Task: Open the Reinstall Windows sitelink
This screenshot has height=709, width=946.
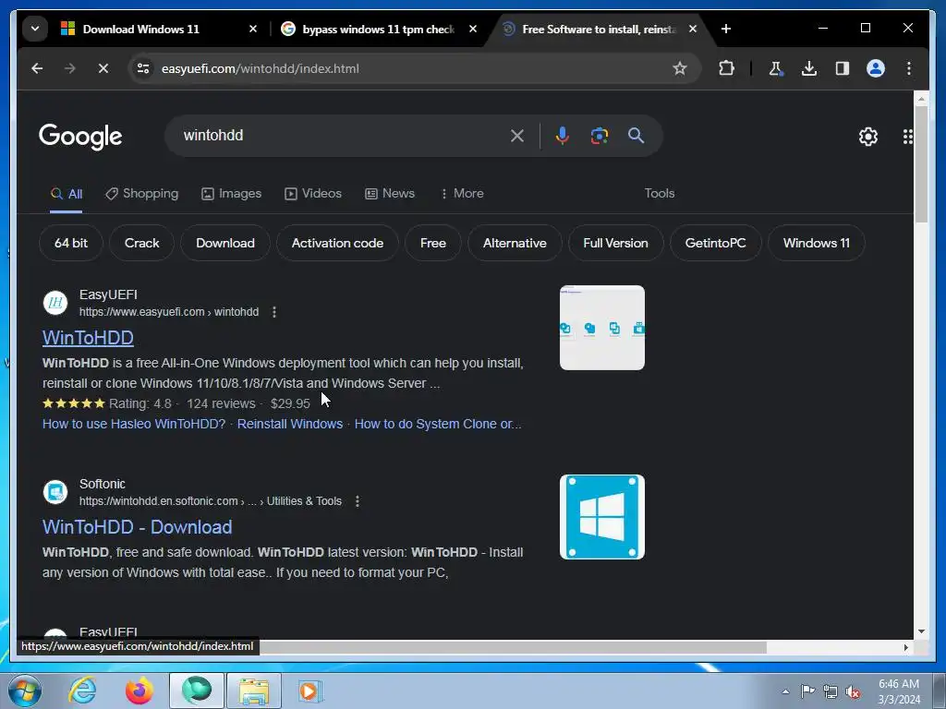Action: pyautogui.click(x=289, y=424)
